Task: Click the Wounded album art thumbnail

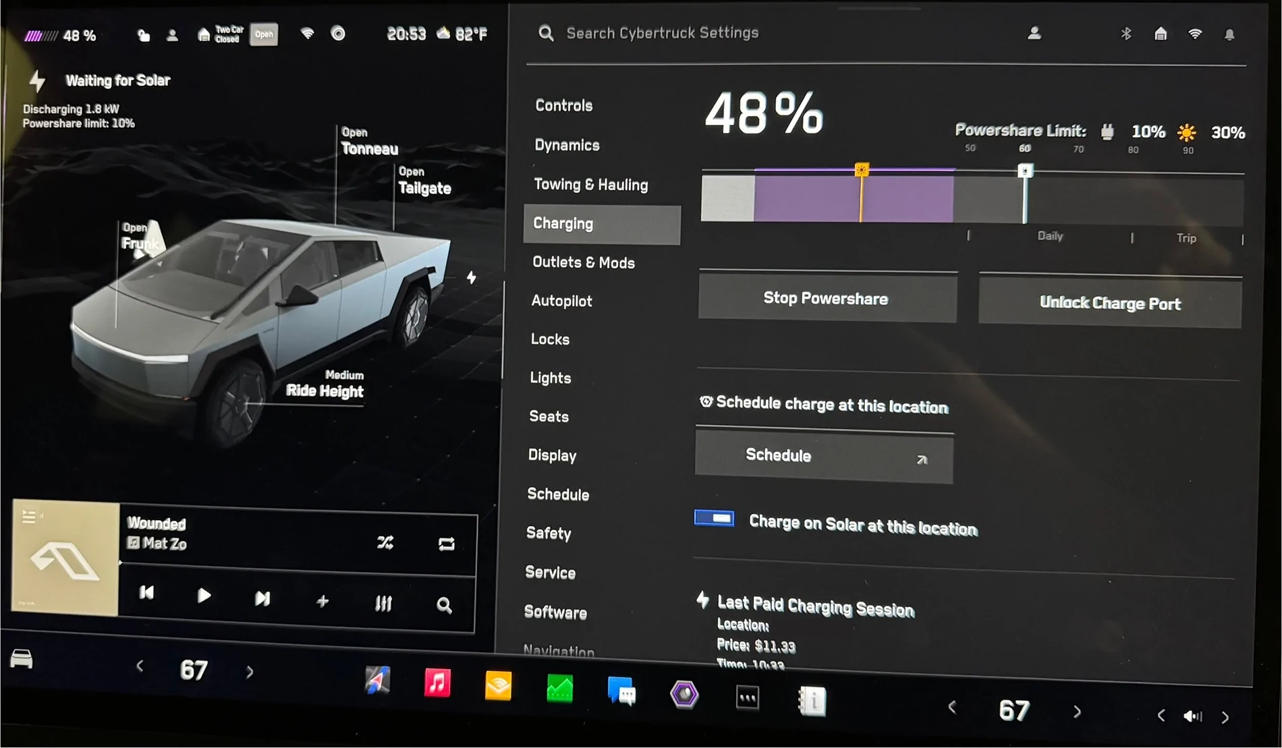Action: click(65, 558)
